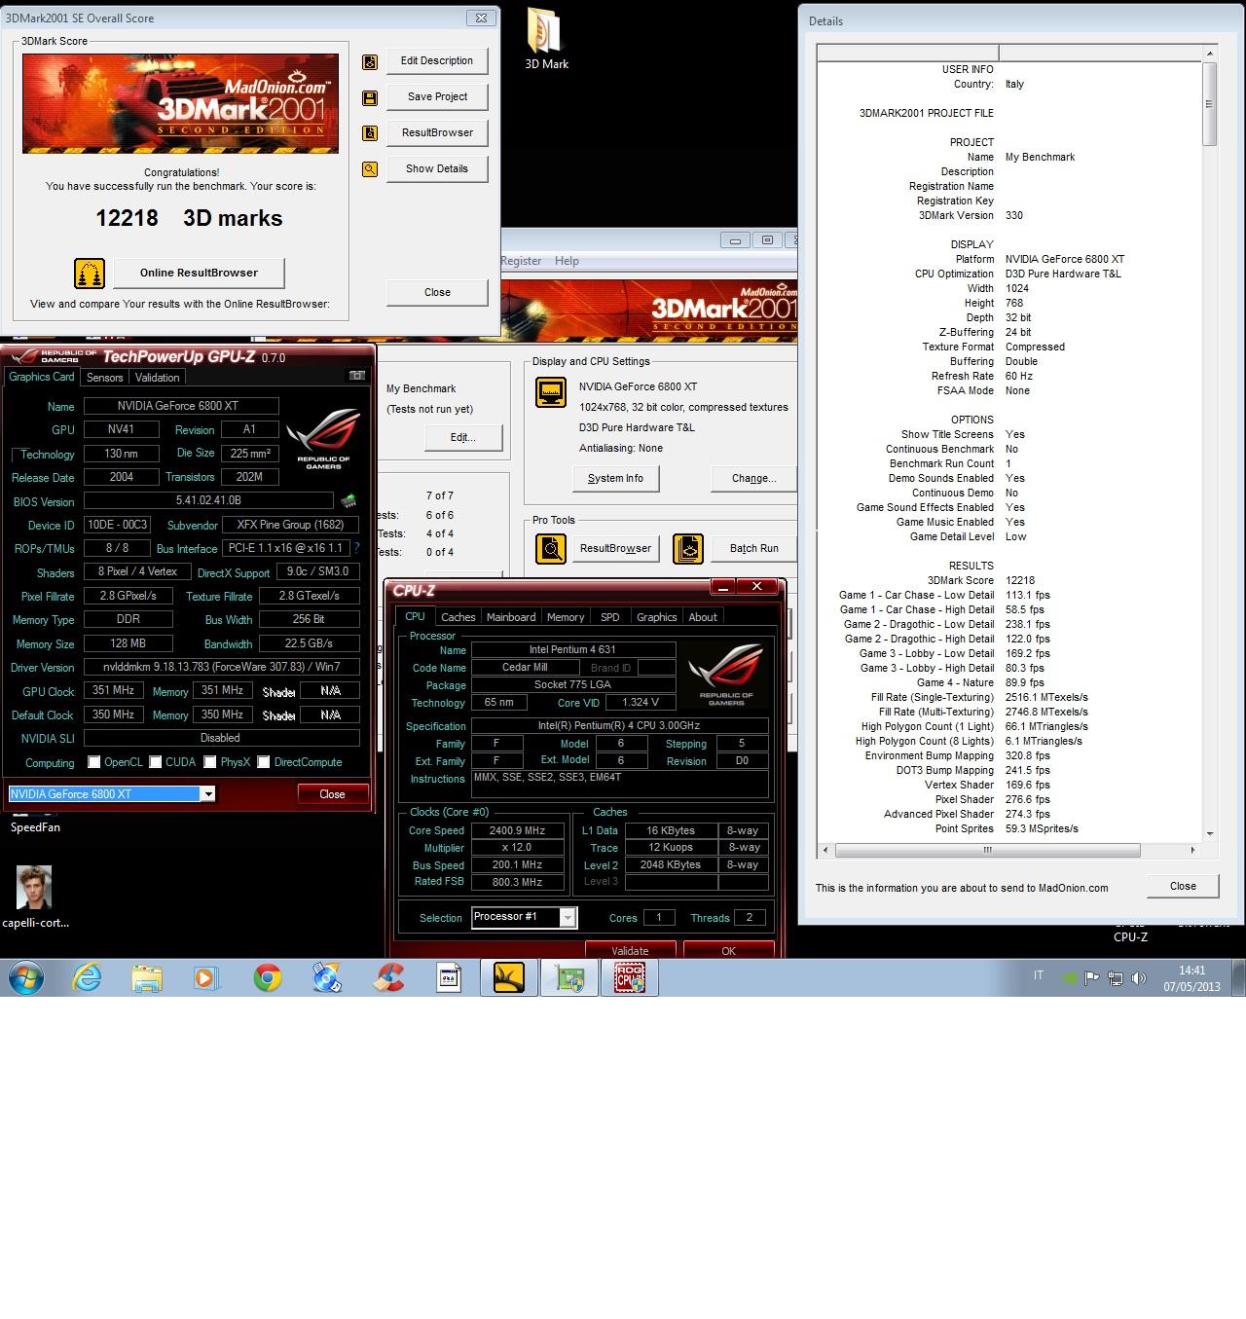The height and width of the screenshot is (1319, 1246).
Task: Click the volume speaker tray icon
Action: tap(1139, 978)
